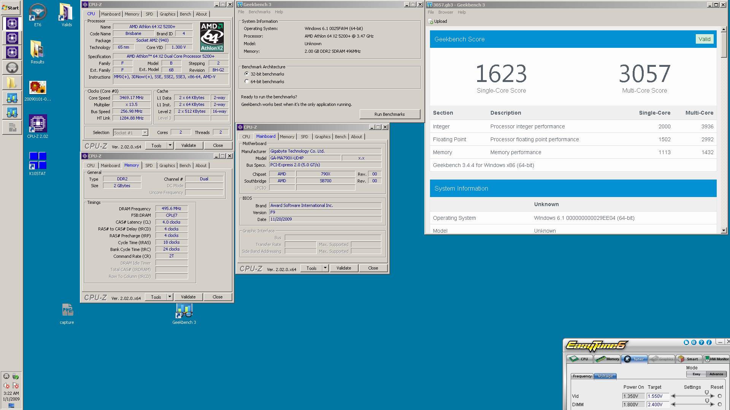Open the Geekbench 3 desktop shortcut
The height and width of the screenshot is (410, 730).
184,314
